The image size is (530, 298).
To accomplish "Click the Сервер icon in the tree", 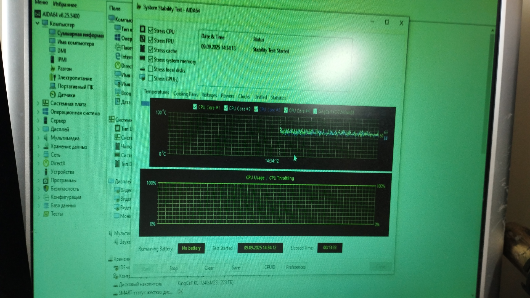I will coord(46,120).
